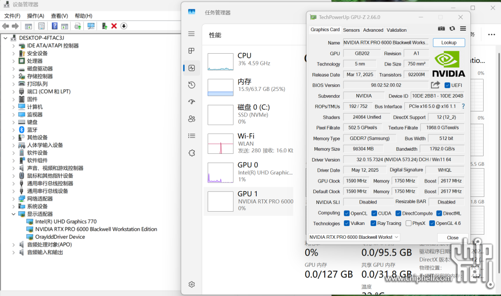Toggle the OpenCL checkbox
Viewport: 501px width, 296px height.
347,213
